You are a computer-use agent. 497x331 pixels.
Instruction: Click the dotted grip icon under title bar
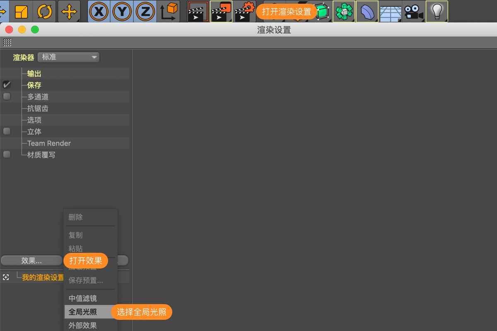tap(7, 42)
